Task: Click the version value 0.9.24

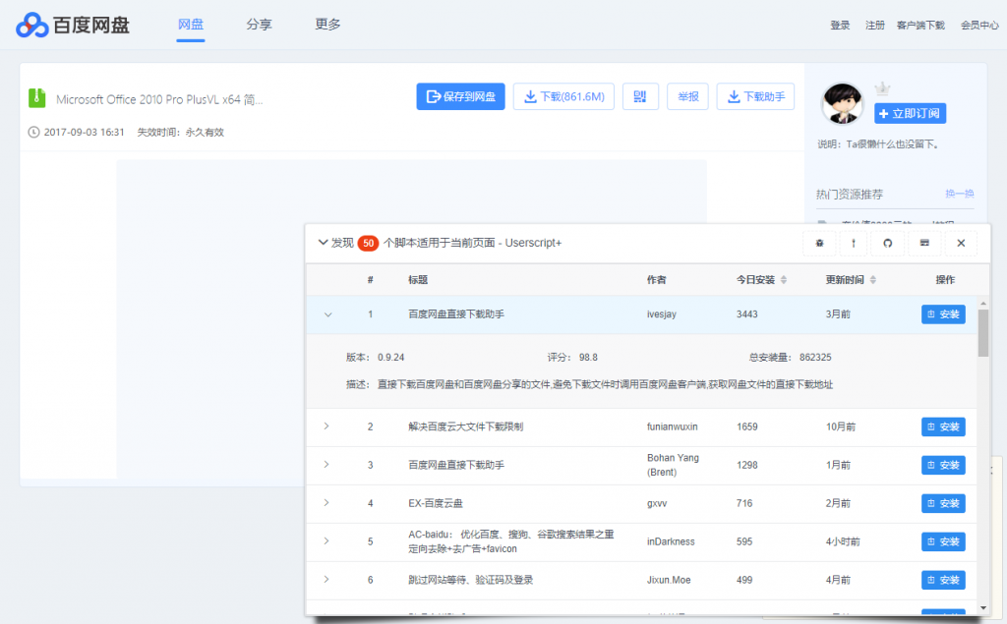Action: point(391,358)
